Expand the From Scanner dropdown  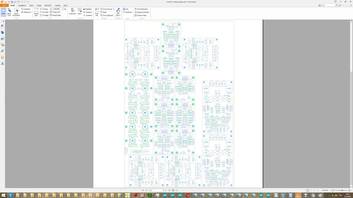coord(113,9)
